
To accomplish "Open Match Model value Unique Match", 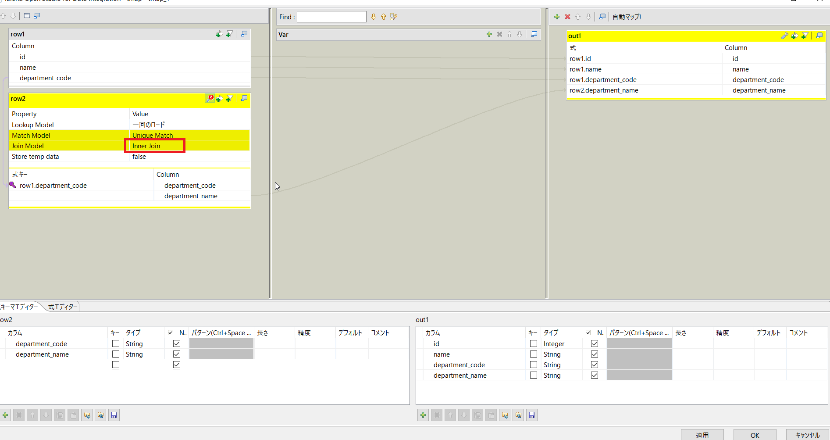I will click(x=190, y=135).
